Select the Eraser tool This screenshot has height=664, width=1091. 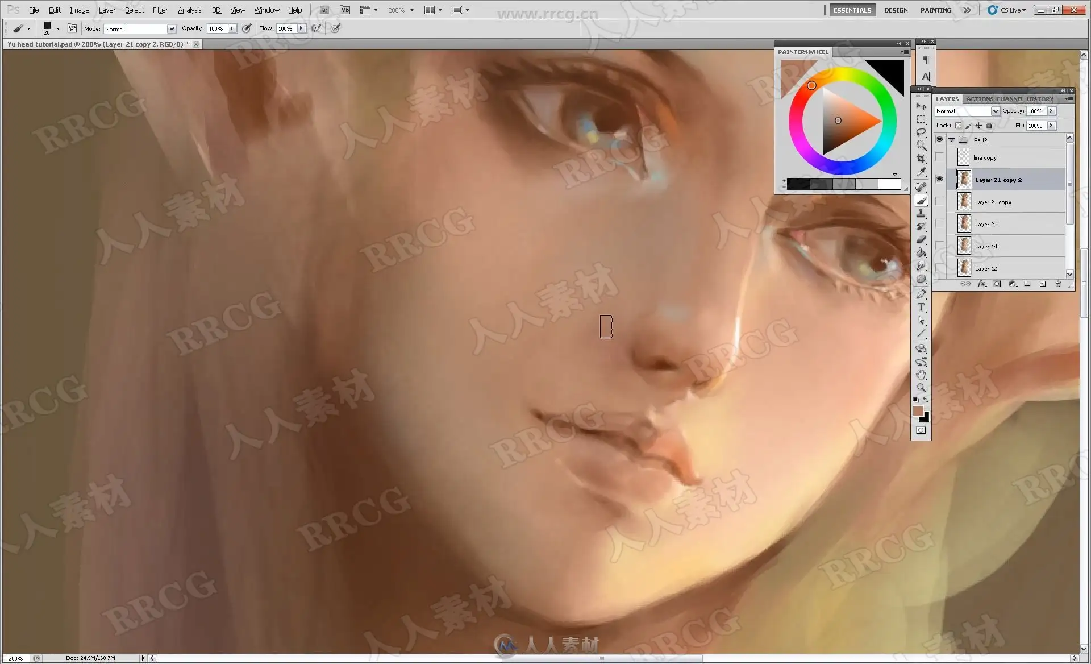tap(921, 239)
